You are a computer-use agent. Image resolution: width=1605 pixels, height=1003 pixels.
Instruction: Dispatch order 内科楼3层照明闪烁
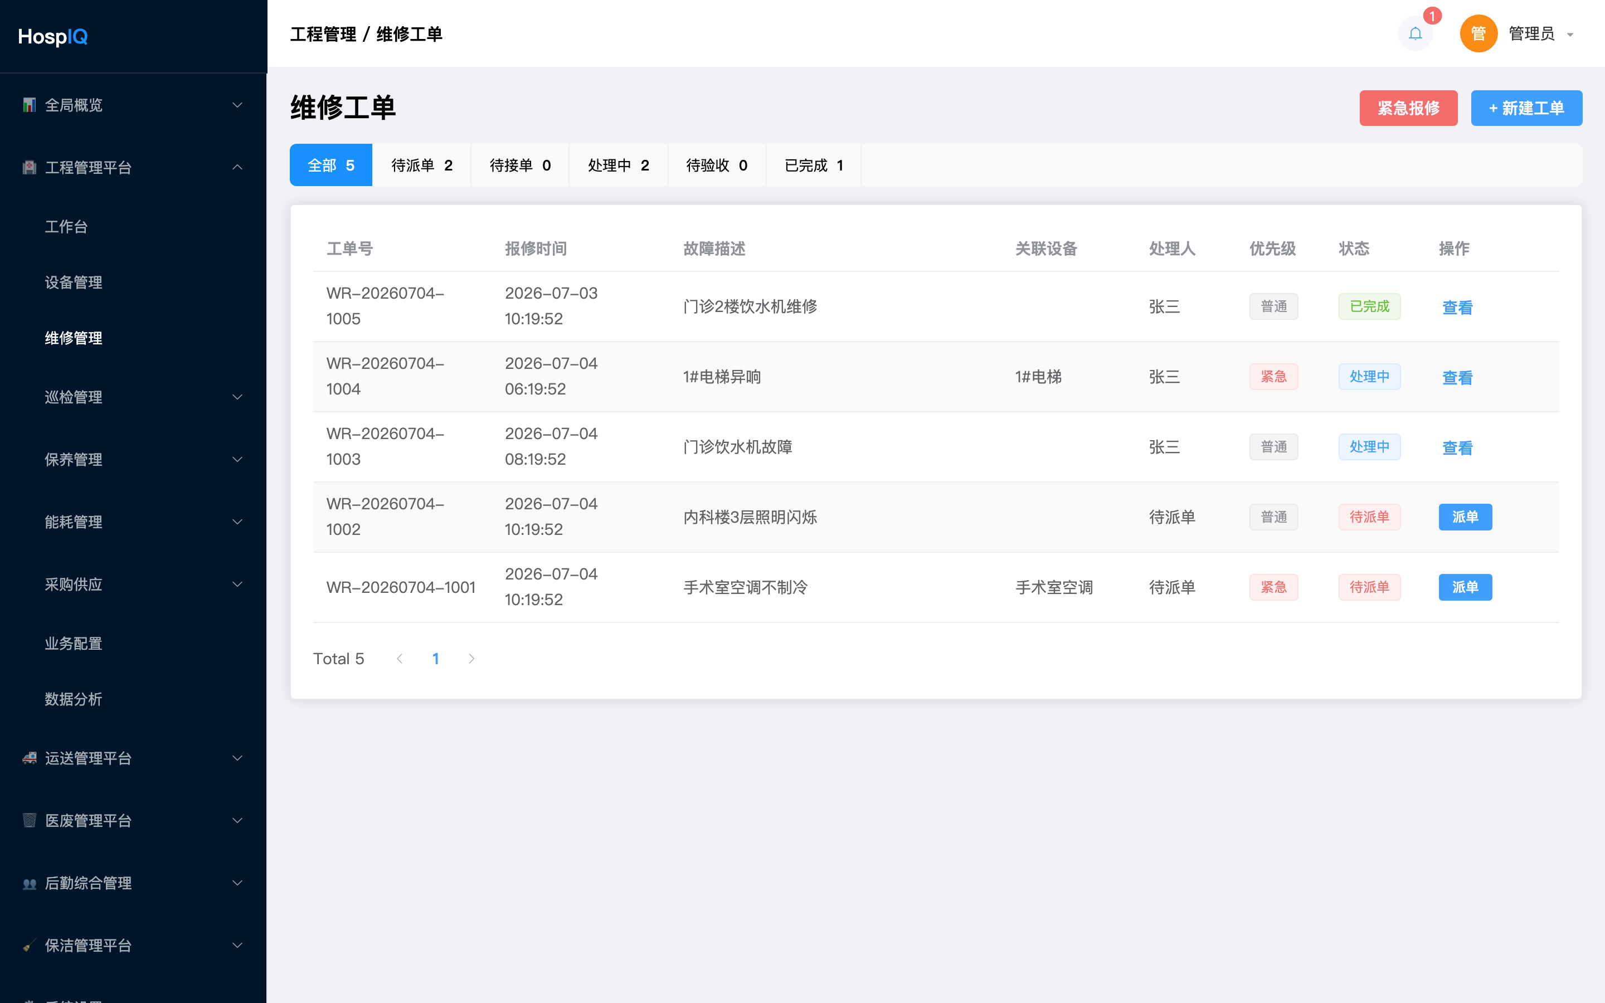[1465, 517]
